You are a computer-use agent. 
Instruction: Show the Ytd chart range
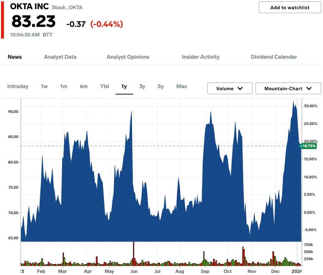click(x=105, y=86)
